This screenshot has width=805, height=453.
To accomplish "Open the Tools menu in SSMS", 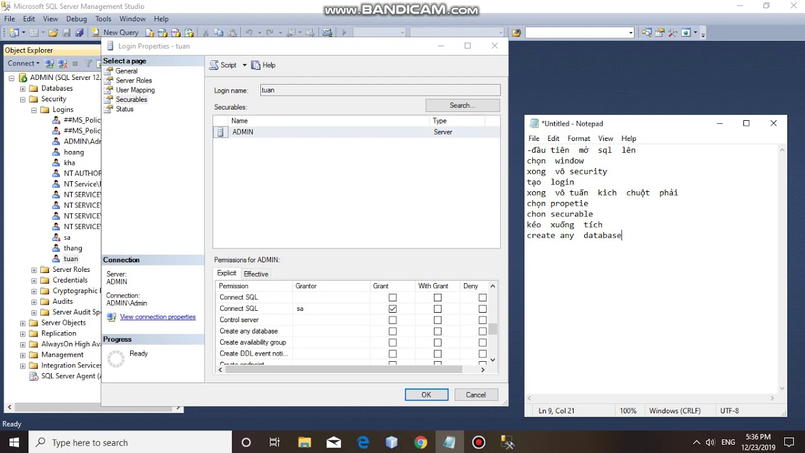I will pos(103,19).
